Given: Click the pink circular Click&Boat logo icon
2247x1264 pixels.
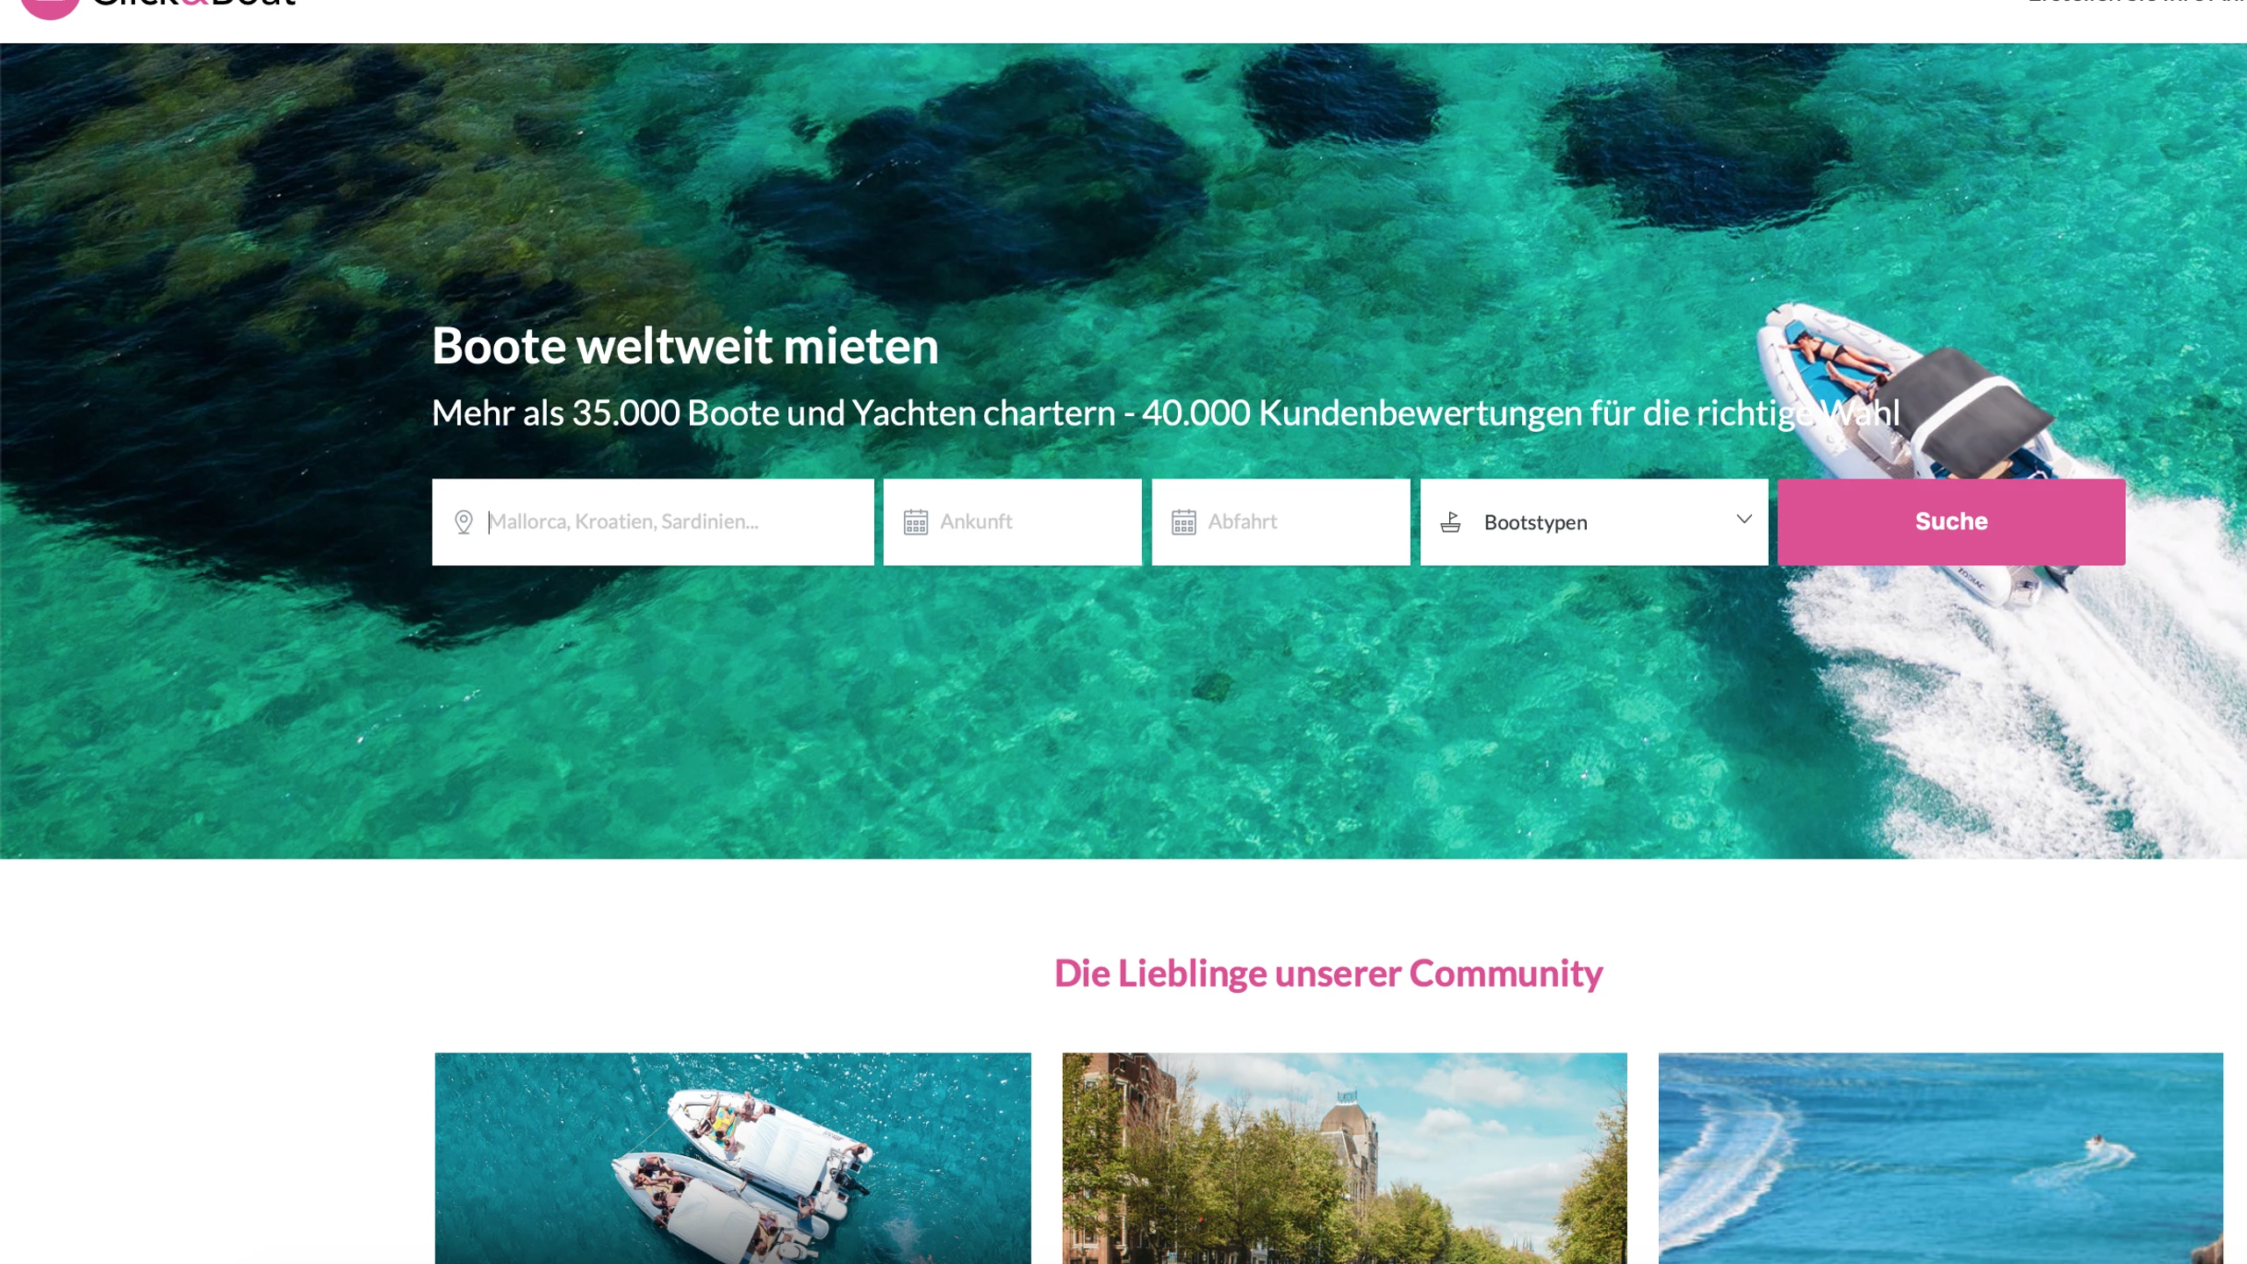Looking at the screenshot, I should 49,7.
